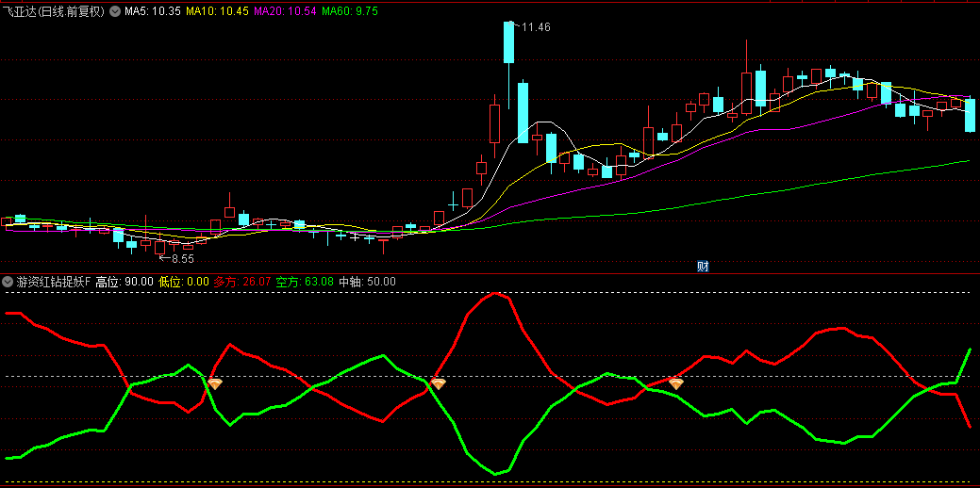Click the 游资红钻捉妖F indicator name

54,282
